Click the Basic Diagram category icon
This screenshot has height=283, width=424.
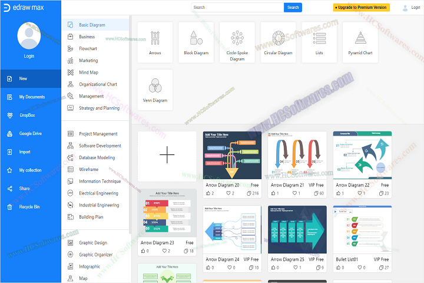[x=70, y=25]
